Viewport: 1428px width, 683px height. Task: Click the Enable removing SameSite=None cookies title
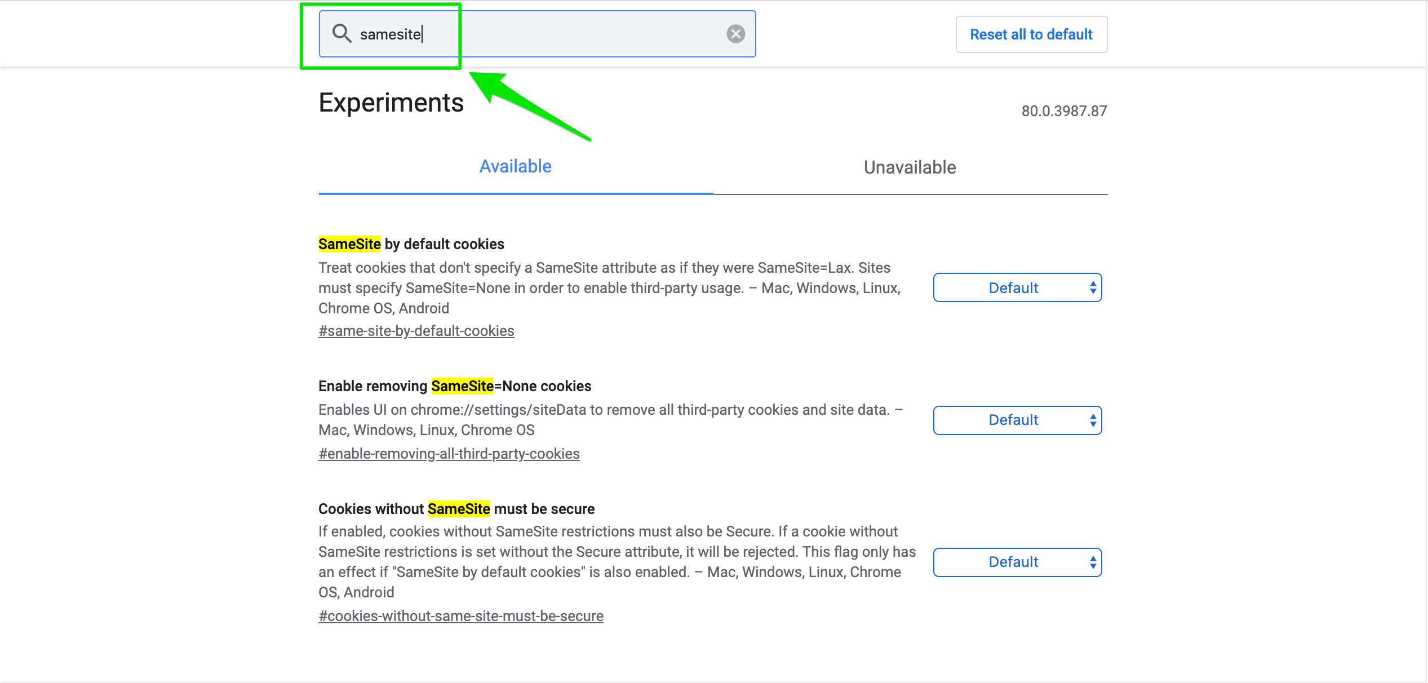coord(455,386)
